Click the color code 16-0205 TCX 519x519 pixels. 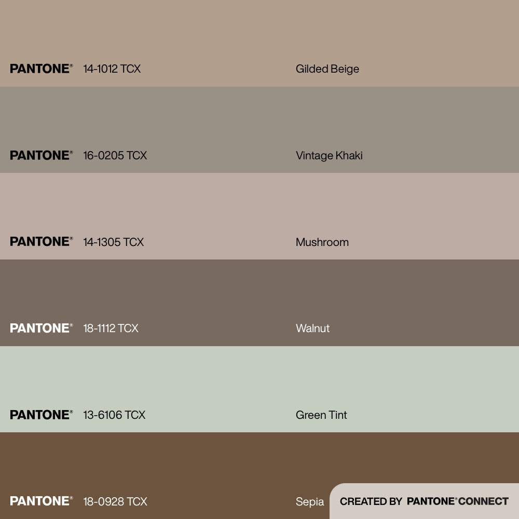point(115,156)
